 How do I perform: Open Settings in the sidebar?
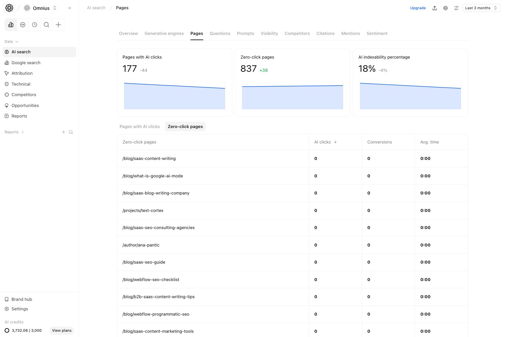click(x=39, y=309)
